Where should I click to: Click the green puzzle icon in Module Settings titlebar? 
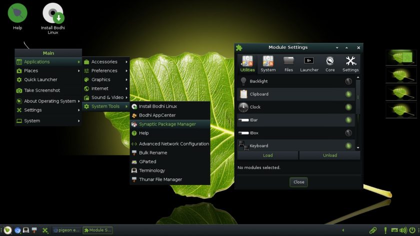click(x=239, y=47)
